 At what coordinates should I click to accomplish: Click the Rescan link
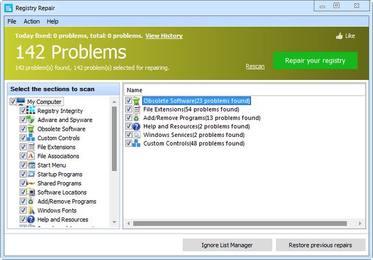click(x=255, y=66)
